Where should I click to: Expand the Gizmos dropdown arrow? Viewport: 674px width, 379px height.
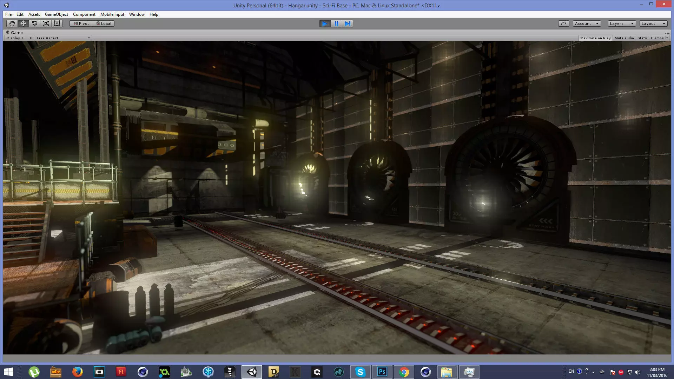667,38
